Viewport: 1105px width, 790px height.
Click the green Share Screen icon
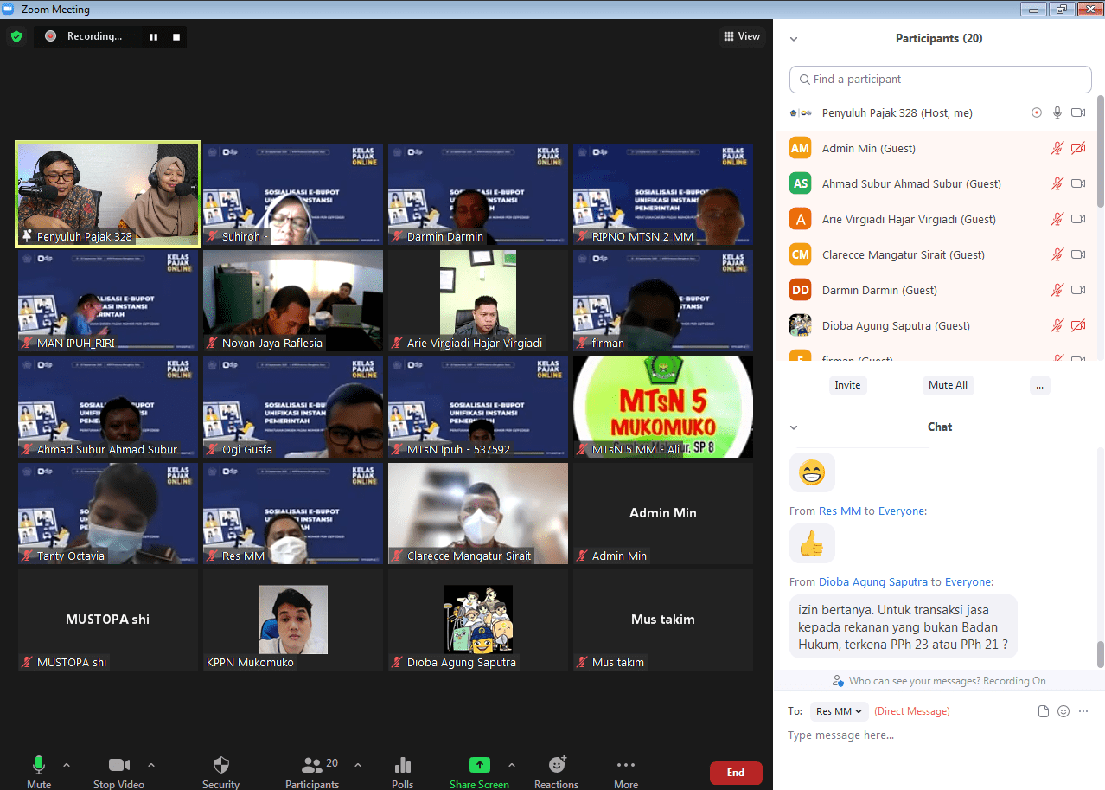(x=479, y=765)
